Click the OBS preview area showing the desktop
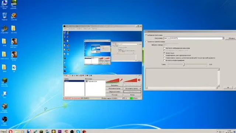 [103, 52]
